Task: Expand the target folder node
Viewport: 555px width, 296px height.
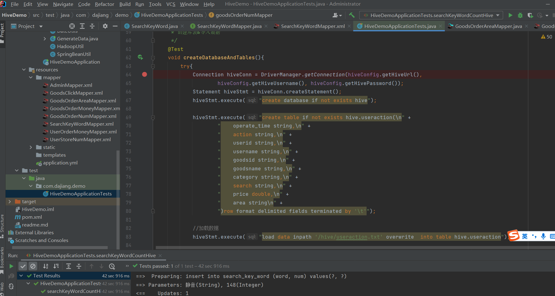Action: (10, 202)
